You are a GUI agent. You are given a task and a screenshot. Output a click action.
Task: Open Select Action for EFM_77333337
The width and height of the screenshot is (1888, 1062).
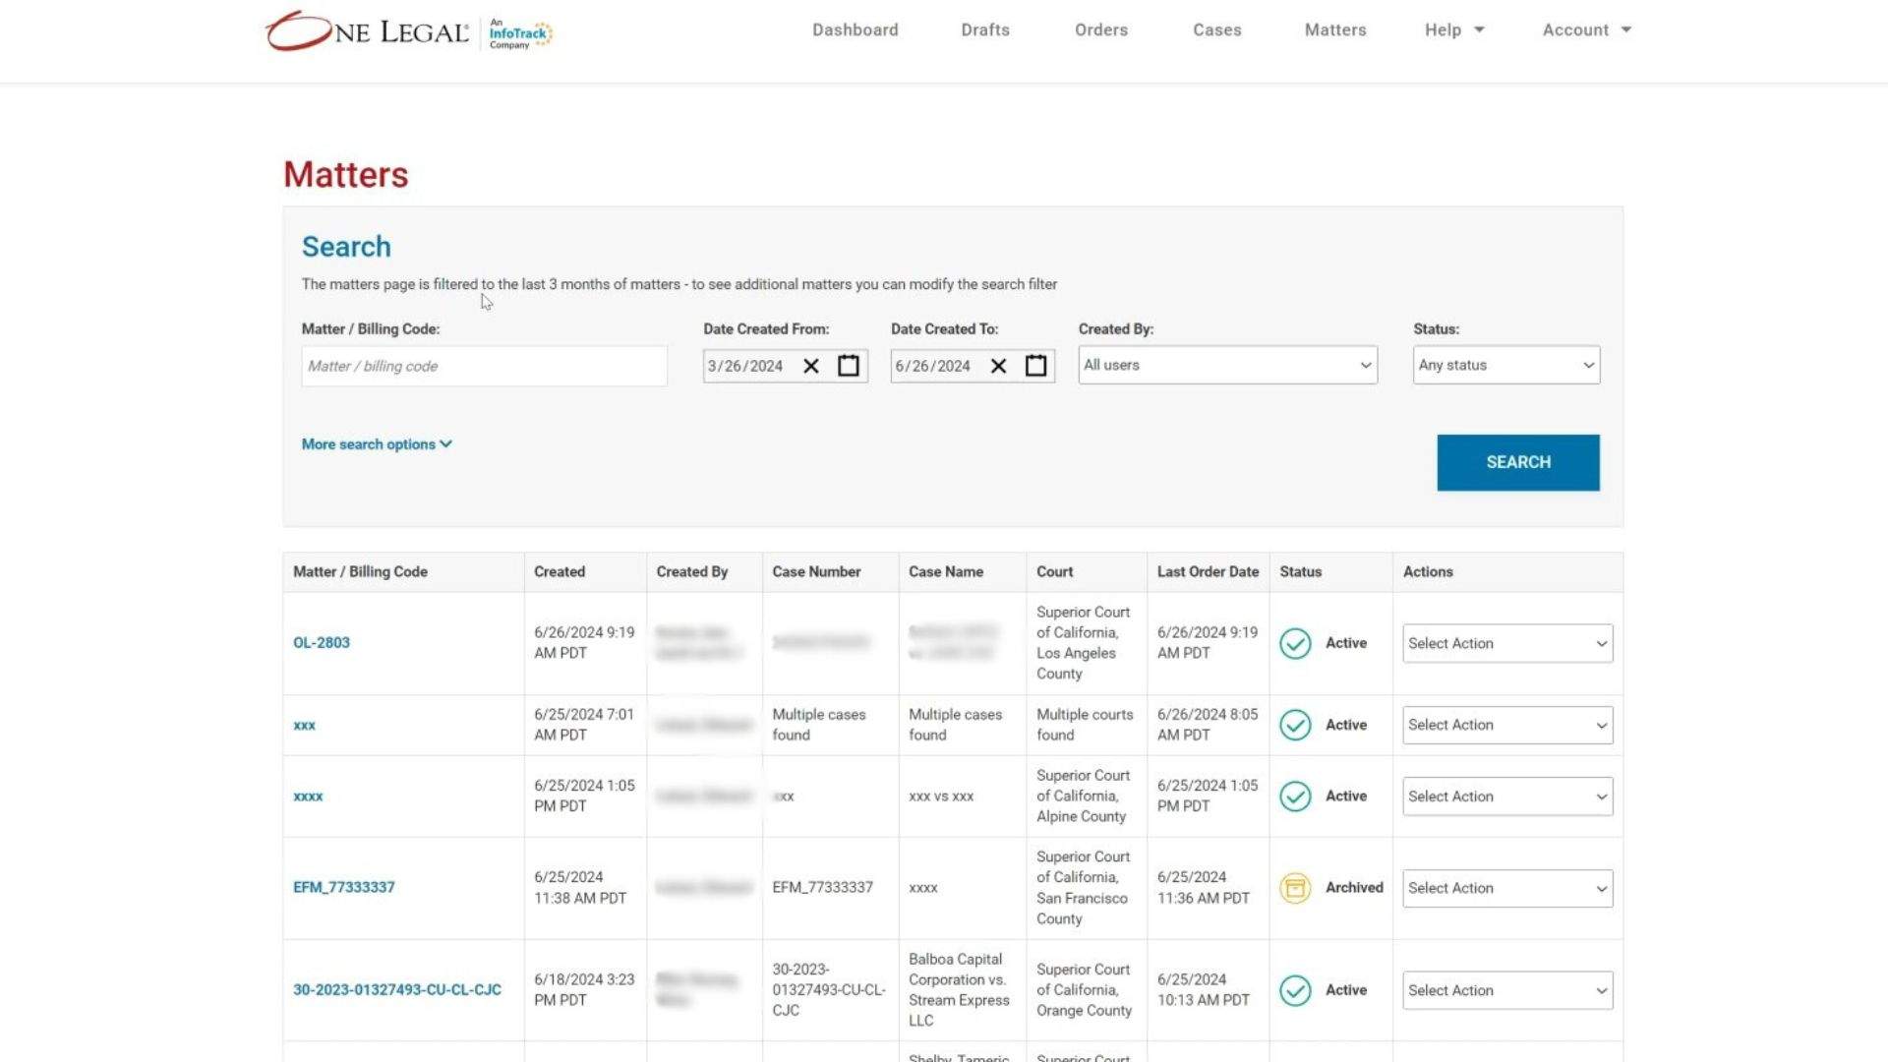[x=1507, y=888]
